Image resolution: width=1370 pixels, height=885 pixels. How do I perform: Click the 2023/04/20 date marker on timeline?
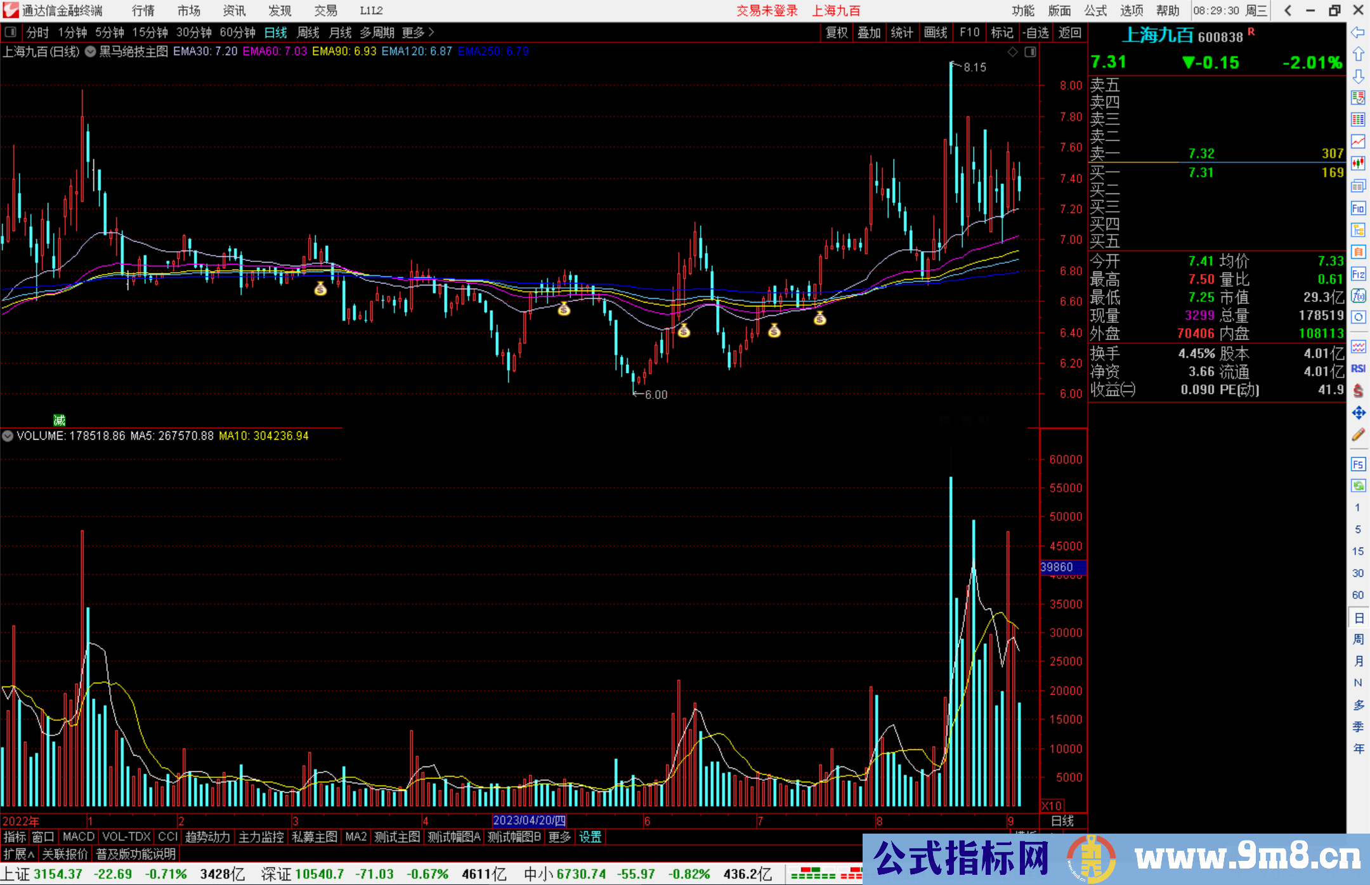529,820
